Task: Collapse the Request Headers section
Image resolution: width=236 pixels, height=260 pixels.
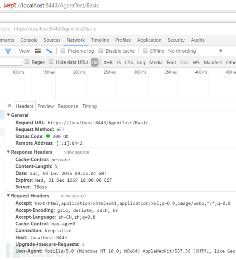Action: pyautogui.click(x=8, y=195)
